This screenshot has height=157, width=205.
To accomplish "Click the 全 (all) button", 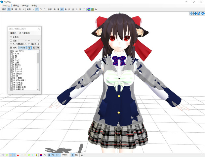I will (29, 48).
